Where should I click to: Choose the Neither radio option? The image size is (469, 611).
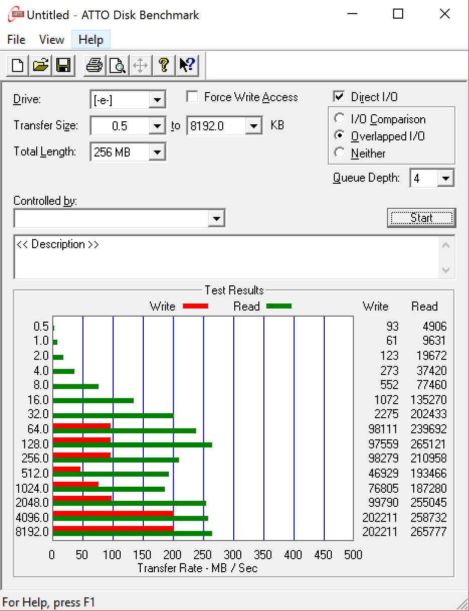(340, 154)
